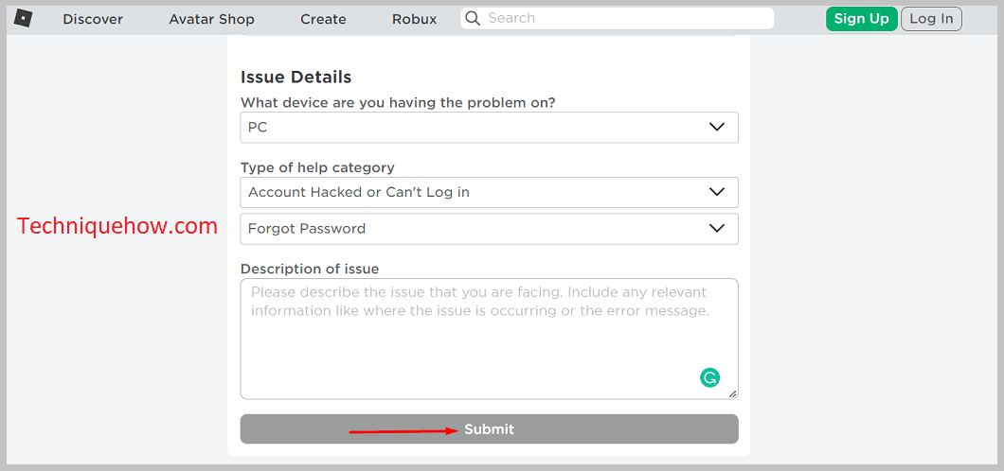Open the Roblox home logo

click(x=24, y=19)
